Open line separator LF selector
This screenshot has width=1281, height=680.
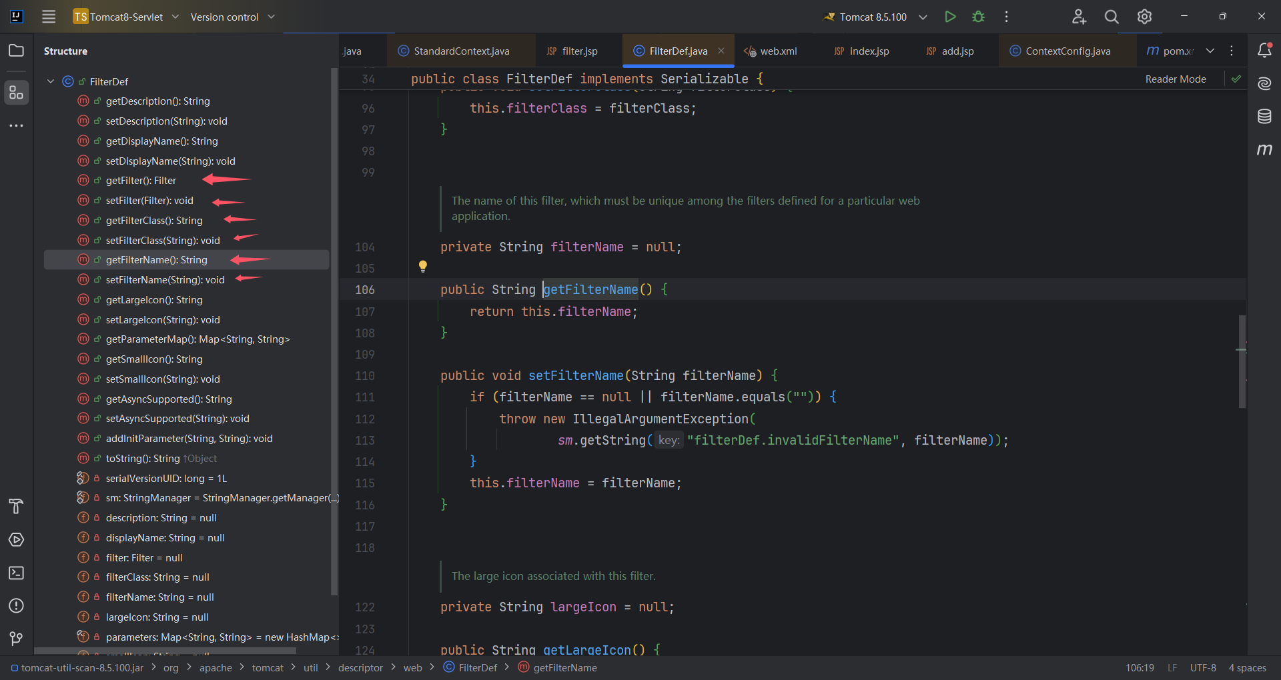[1172, 668]
